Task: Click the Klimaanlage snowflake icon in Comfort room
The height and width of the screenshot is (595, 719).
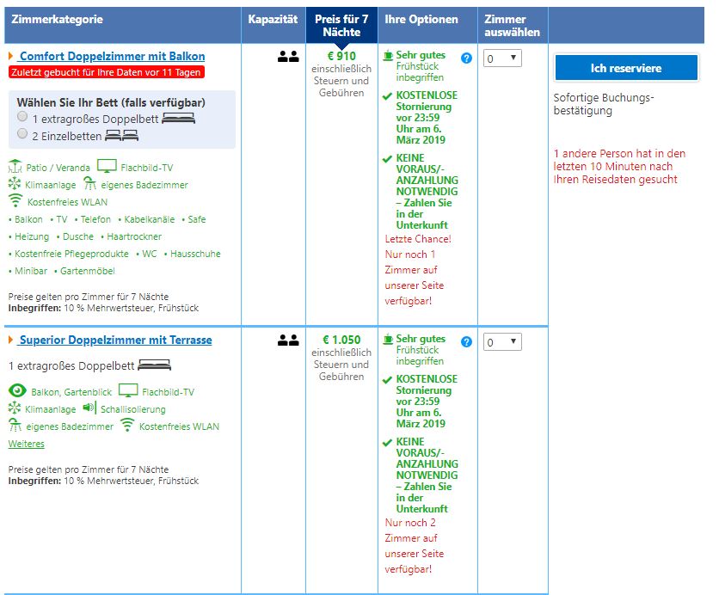Action: pyautogui.click(x=15, y=184)
